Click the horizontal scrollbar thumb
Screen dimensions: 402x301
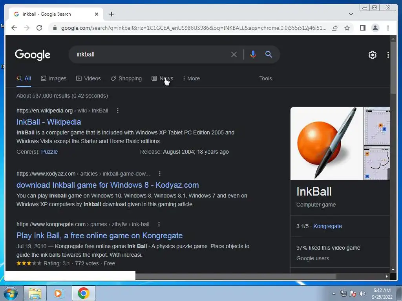236,276
